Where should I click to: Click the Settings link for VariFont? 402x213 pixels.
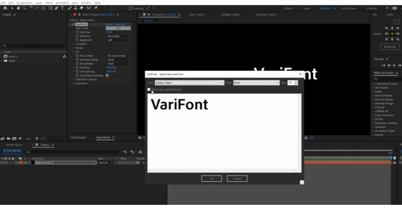(x=120, y=24)
